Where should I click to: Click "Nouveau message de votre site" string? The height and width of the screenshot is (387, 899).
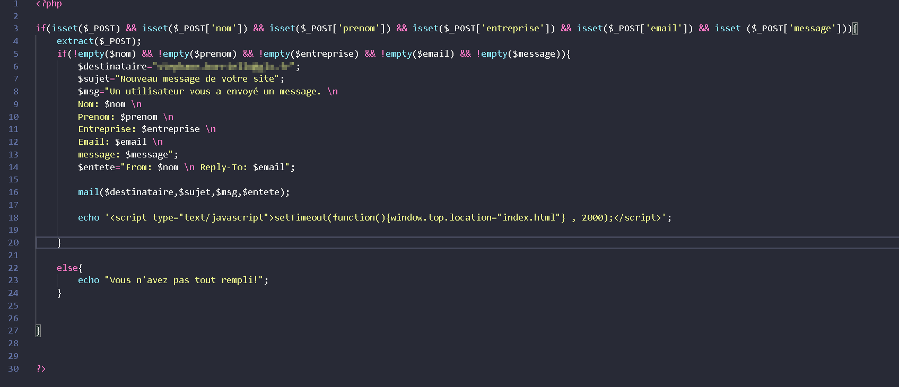197,79
